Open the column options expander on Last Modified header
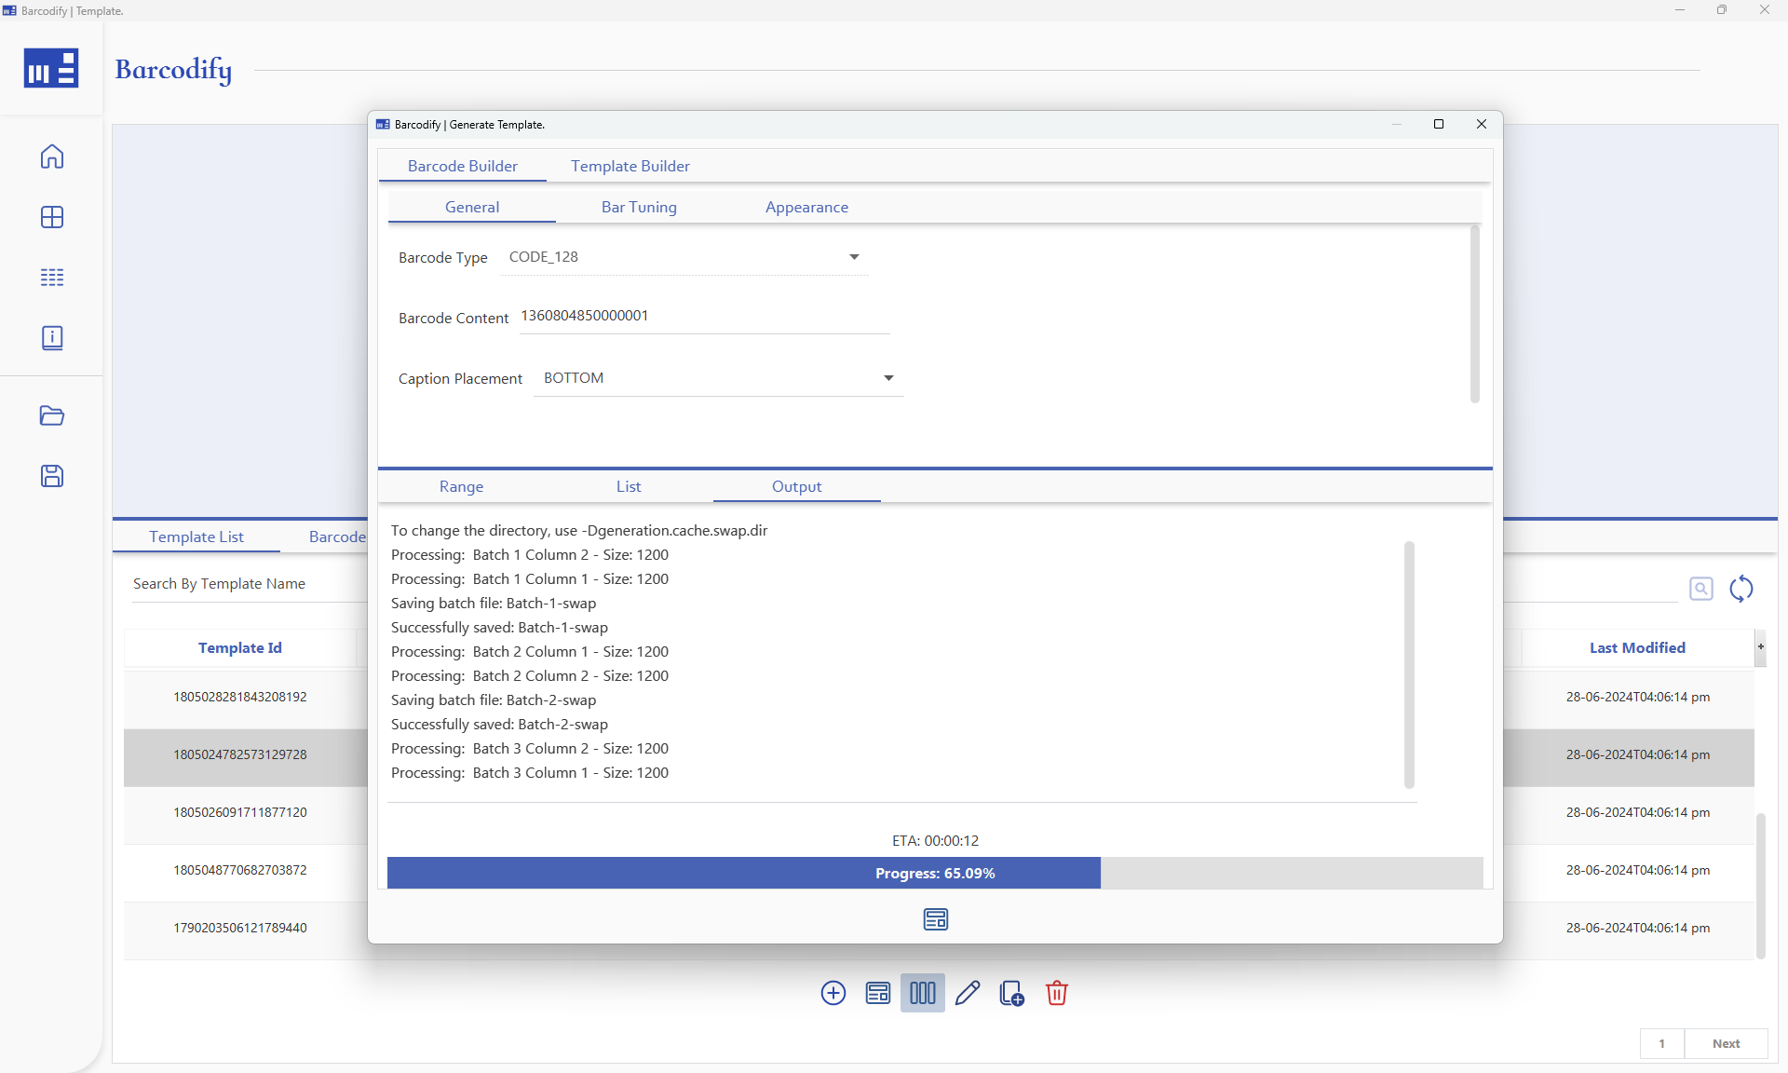The height and width of the screenshot is (1073, 1788). click(x=1760, y=647)
